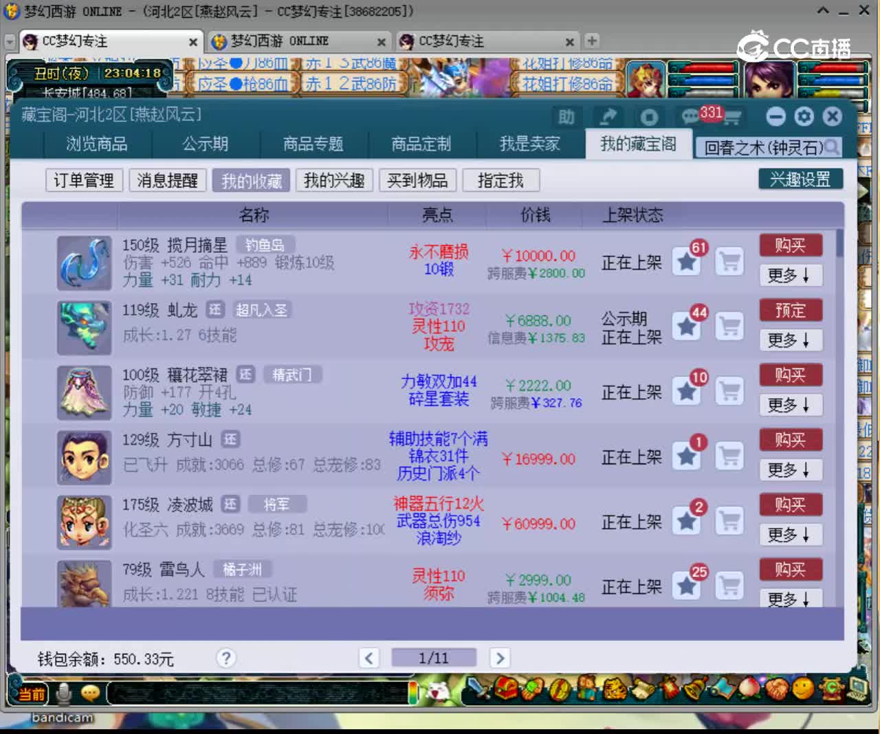Click microphone icon in game chat bar
The width and height of the screenshot is (880, 734).
click(64, 693)
